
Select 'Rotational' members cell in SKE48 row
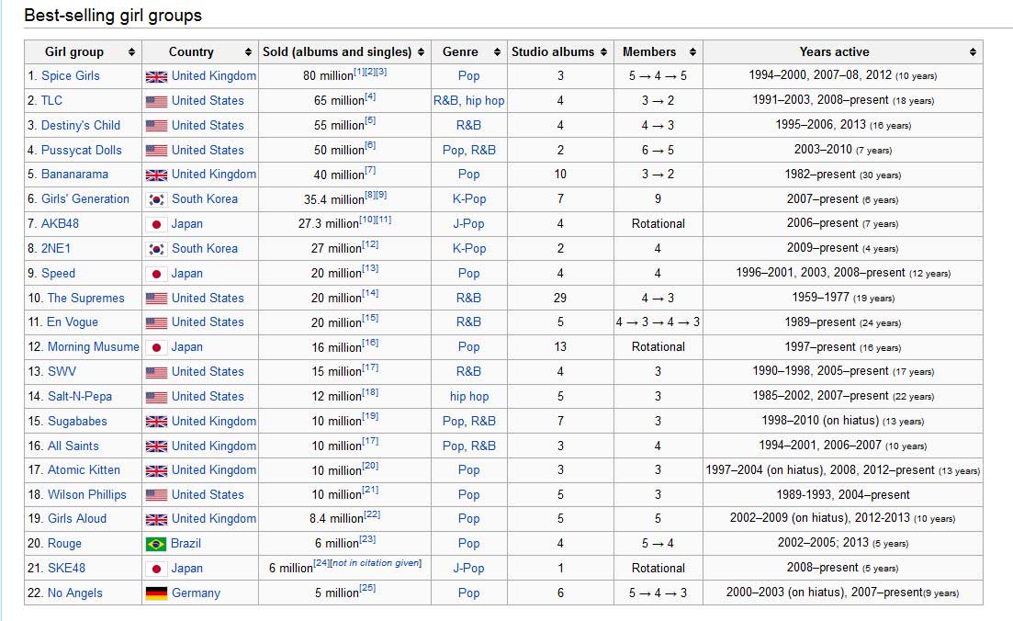click(658, 568)
